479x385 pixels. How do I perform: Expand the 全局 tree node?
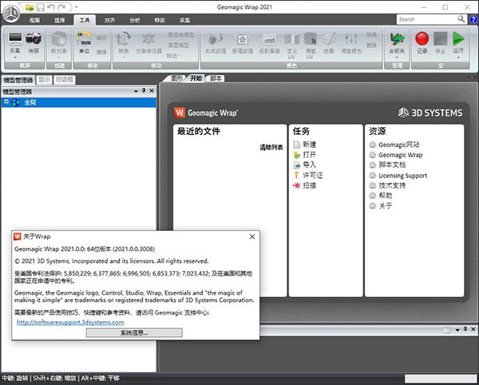pyautogui.click(x=6, y=102)
